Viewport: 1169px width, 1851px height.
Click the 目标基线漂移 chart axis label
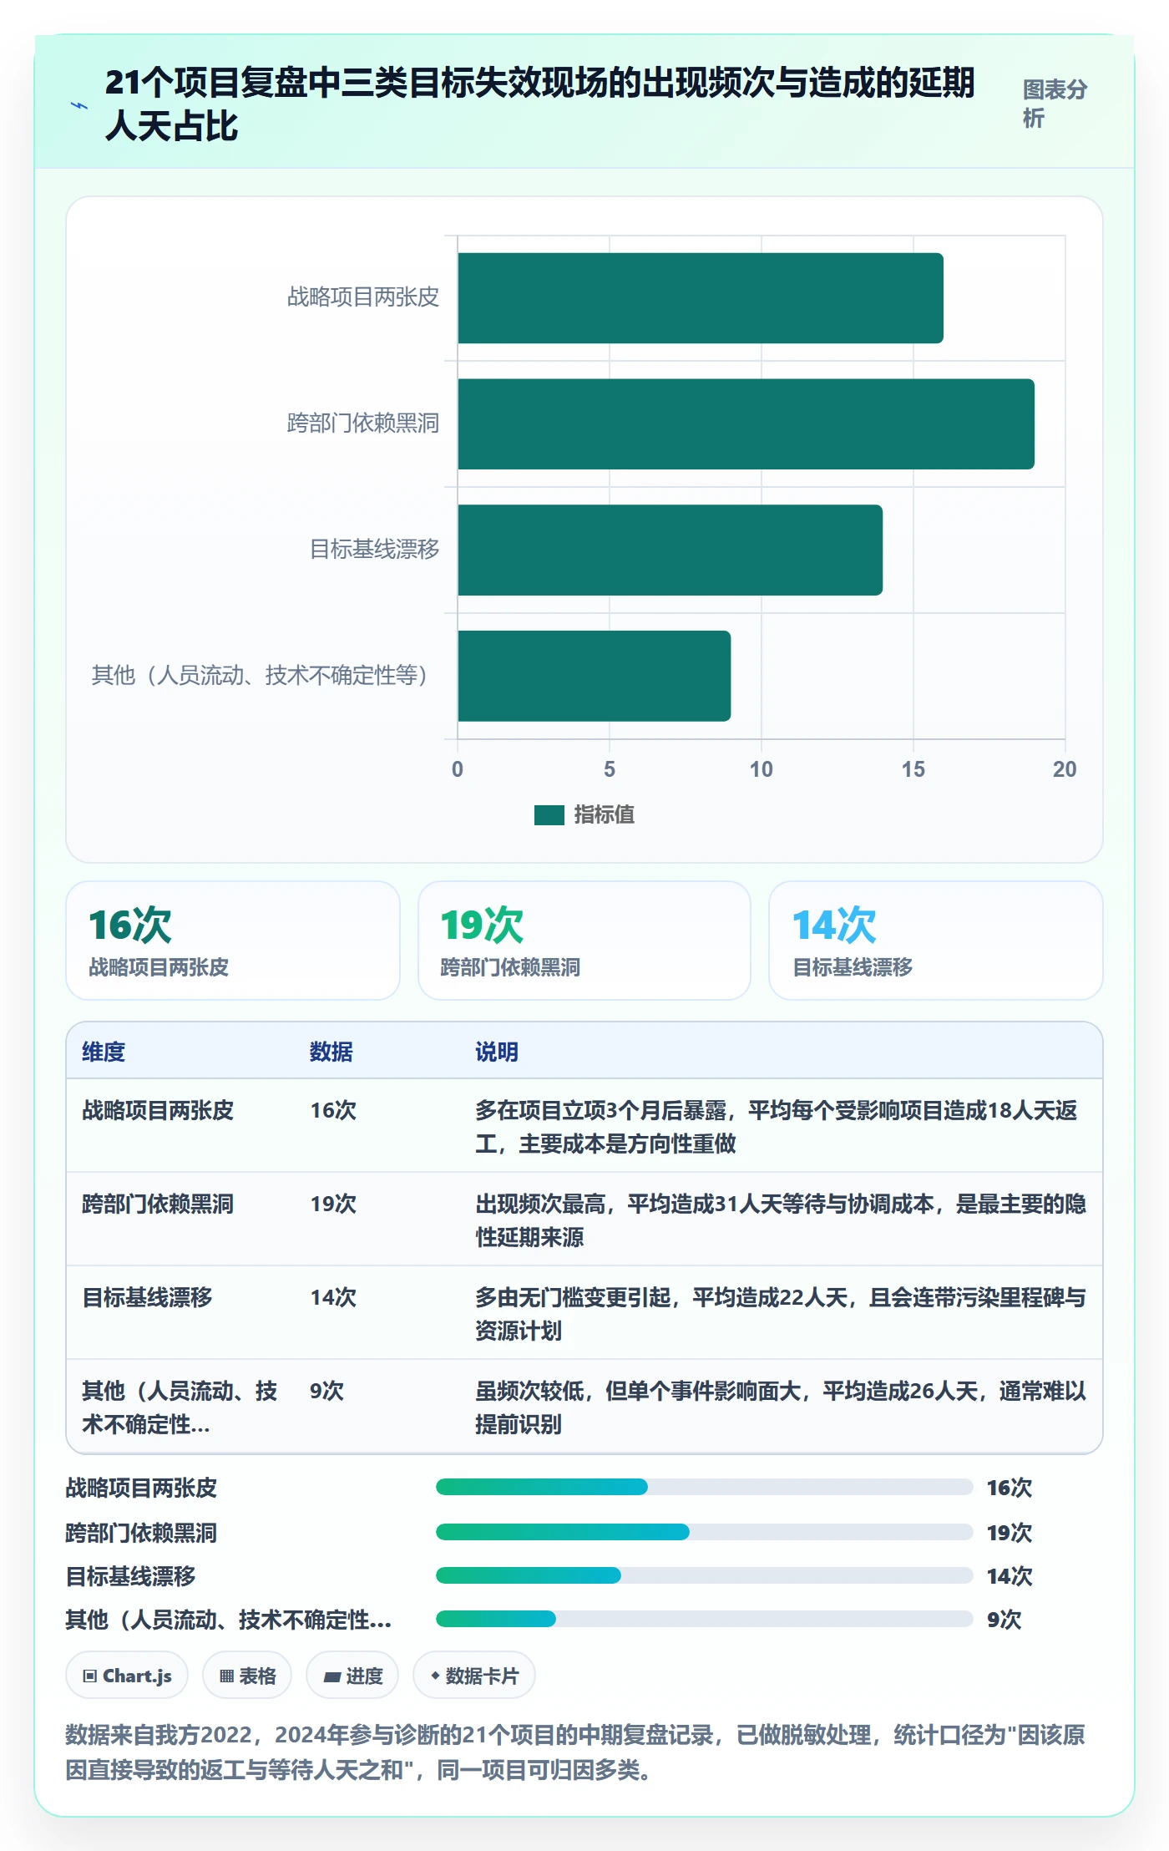click(x=375, y=549)
